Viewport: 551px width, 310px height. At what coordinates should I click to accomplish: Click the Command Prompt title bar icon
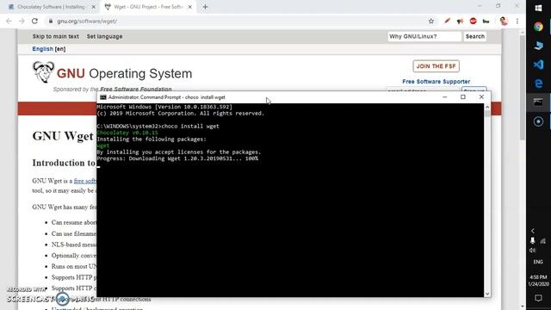103,97
